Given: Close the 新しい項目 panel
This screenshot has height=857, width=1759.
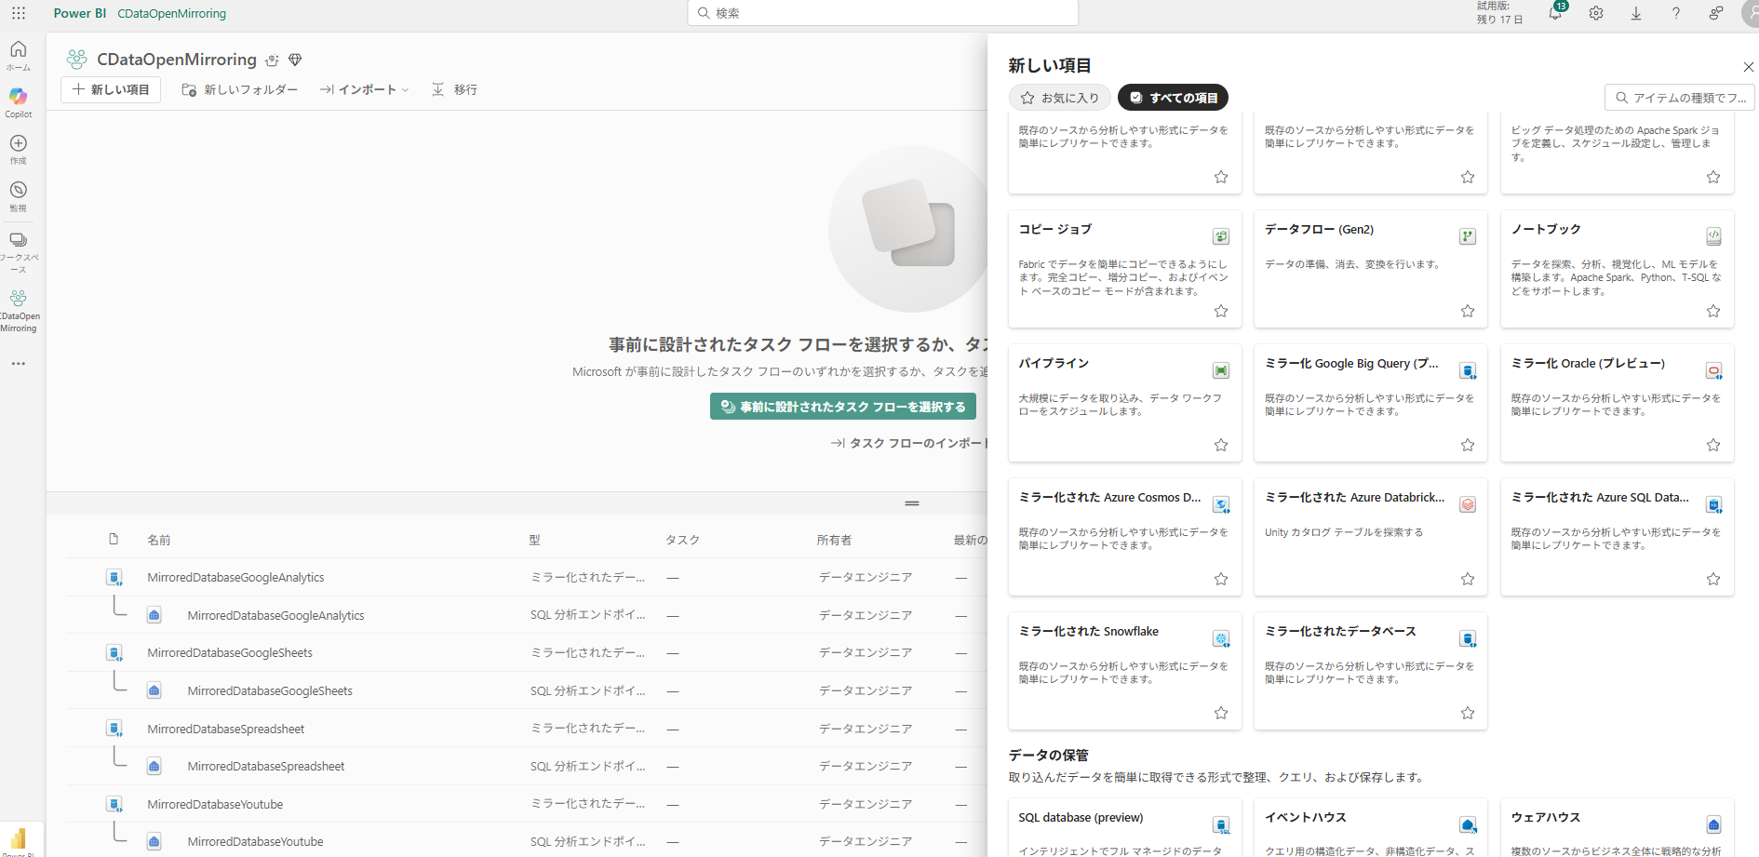Looking at the screenshot, I should tap(1748, 67).
